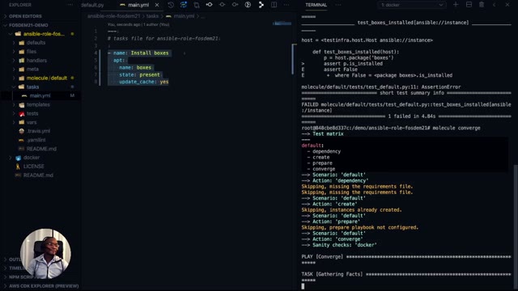Image resolution: width=518 pixels, height=291 pixels.
Task: Click the terminal vertical scrollbar
Action: point(516,226)
